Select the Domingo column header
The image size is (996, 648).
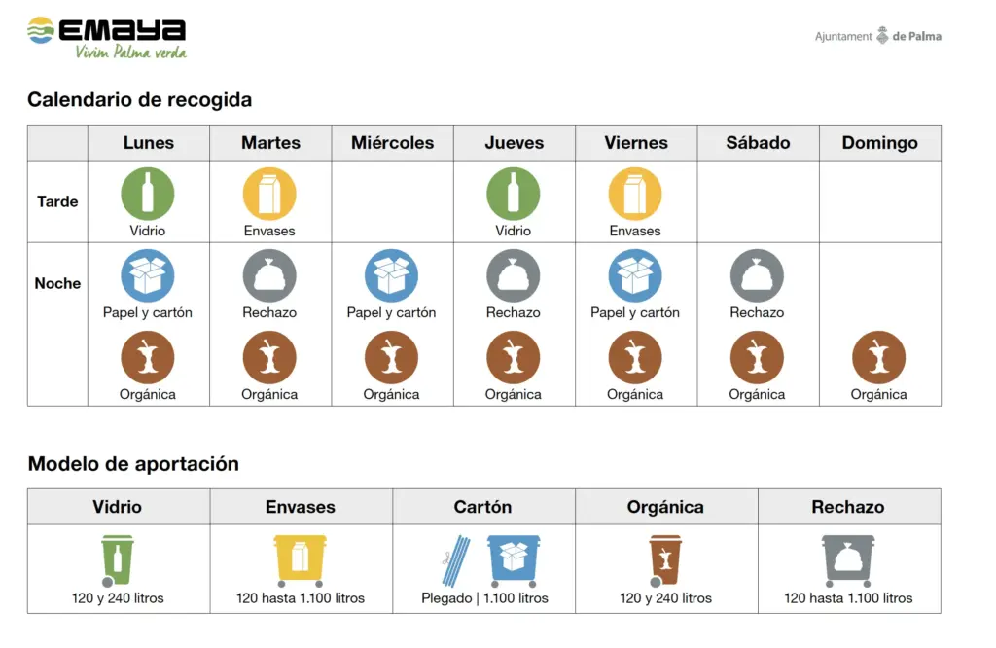tap(879, 143)
